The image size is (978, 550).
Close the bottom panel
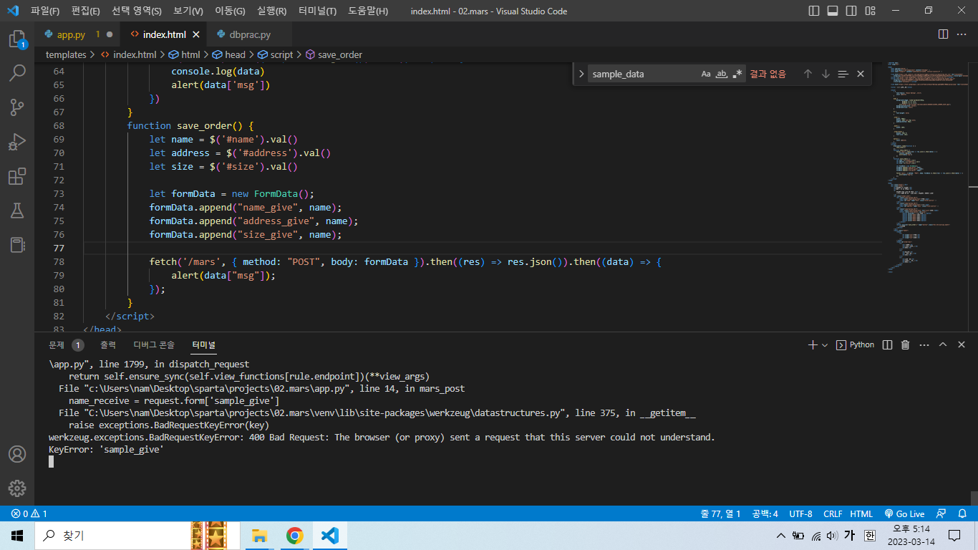pyautogui.click(x=961, y=344)
